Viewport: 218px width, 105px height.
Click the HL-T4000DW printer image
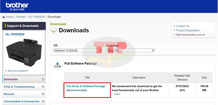[24, 53]
